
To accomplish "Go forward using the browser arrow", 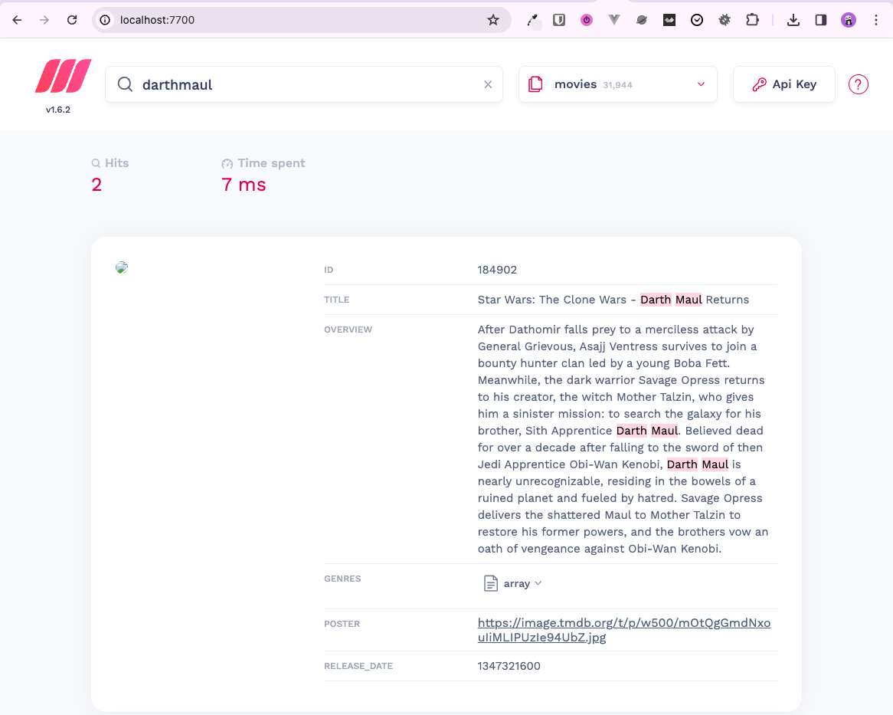I will [44, 20].
